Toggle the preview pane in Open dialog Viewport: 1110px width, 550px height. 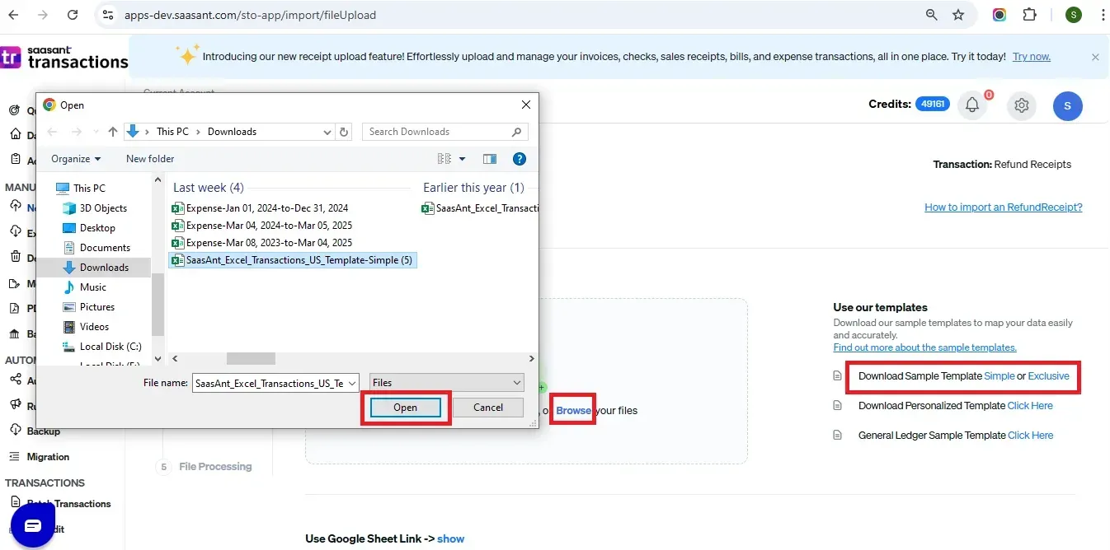[490, 159]
